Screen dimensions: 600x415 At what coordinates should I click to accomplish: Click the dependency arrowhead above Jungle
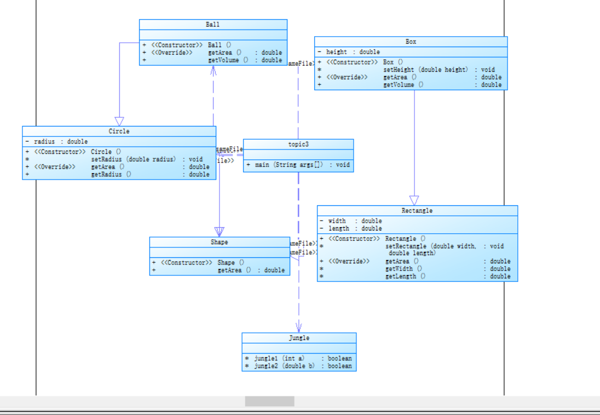coord(299,328)
